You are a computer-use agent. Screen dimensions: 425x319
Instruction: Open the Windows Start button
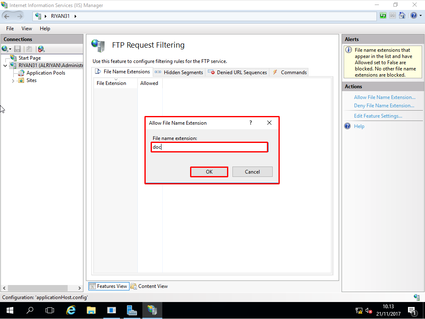(10, 310)
